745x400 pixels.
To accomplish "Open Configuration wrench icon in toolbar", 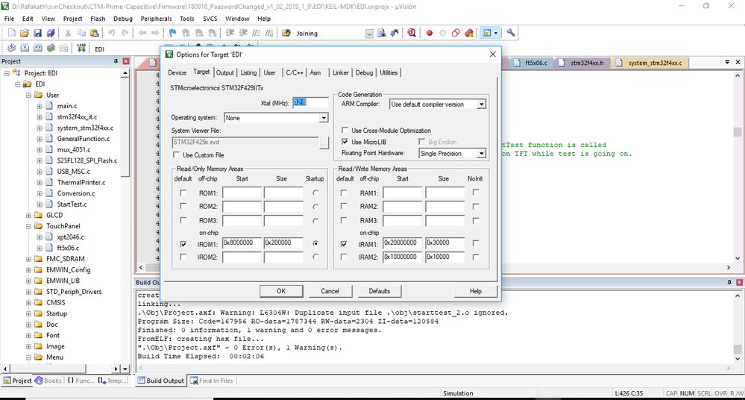I will tap(511, 33).
